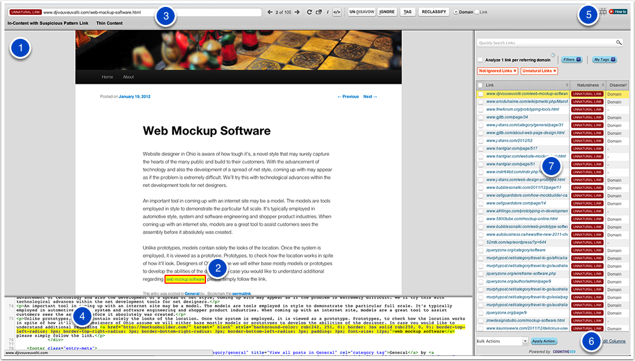This screenshot has width=635, height=361.
Task: Click the chessboard header image
Action: tap(239, 50)
